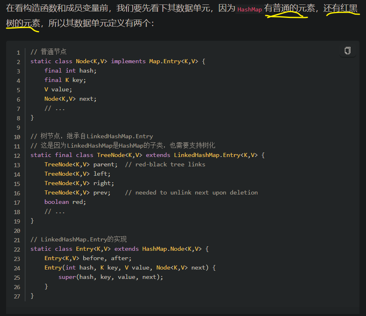Click the 'Node<K,V> next;' line
The image size is (366, 316).
click(x=70, y=99)
